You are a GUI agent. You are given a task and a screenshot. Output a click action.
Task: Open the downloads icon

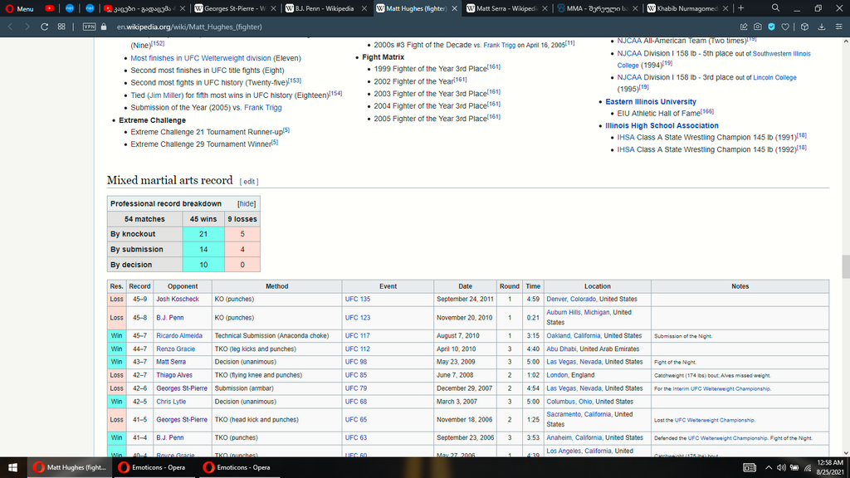click(x=822, y=27)
